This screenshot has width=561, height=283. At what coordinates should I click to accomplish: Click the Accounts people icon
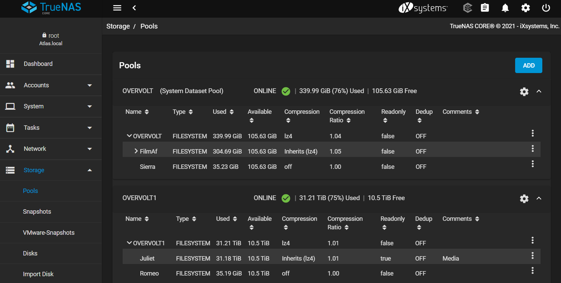pyautogui.click(x=10, y=85)
